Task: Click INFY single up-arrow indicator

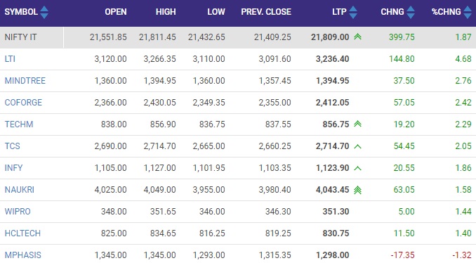Action: (357, 168)
